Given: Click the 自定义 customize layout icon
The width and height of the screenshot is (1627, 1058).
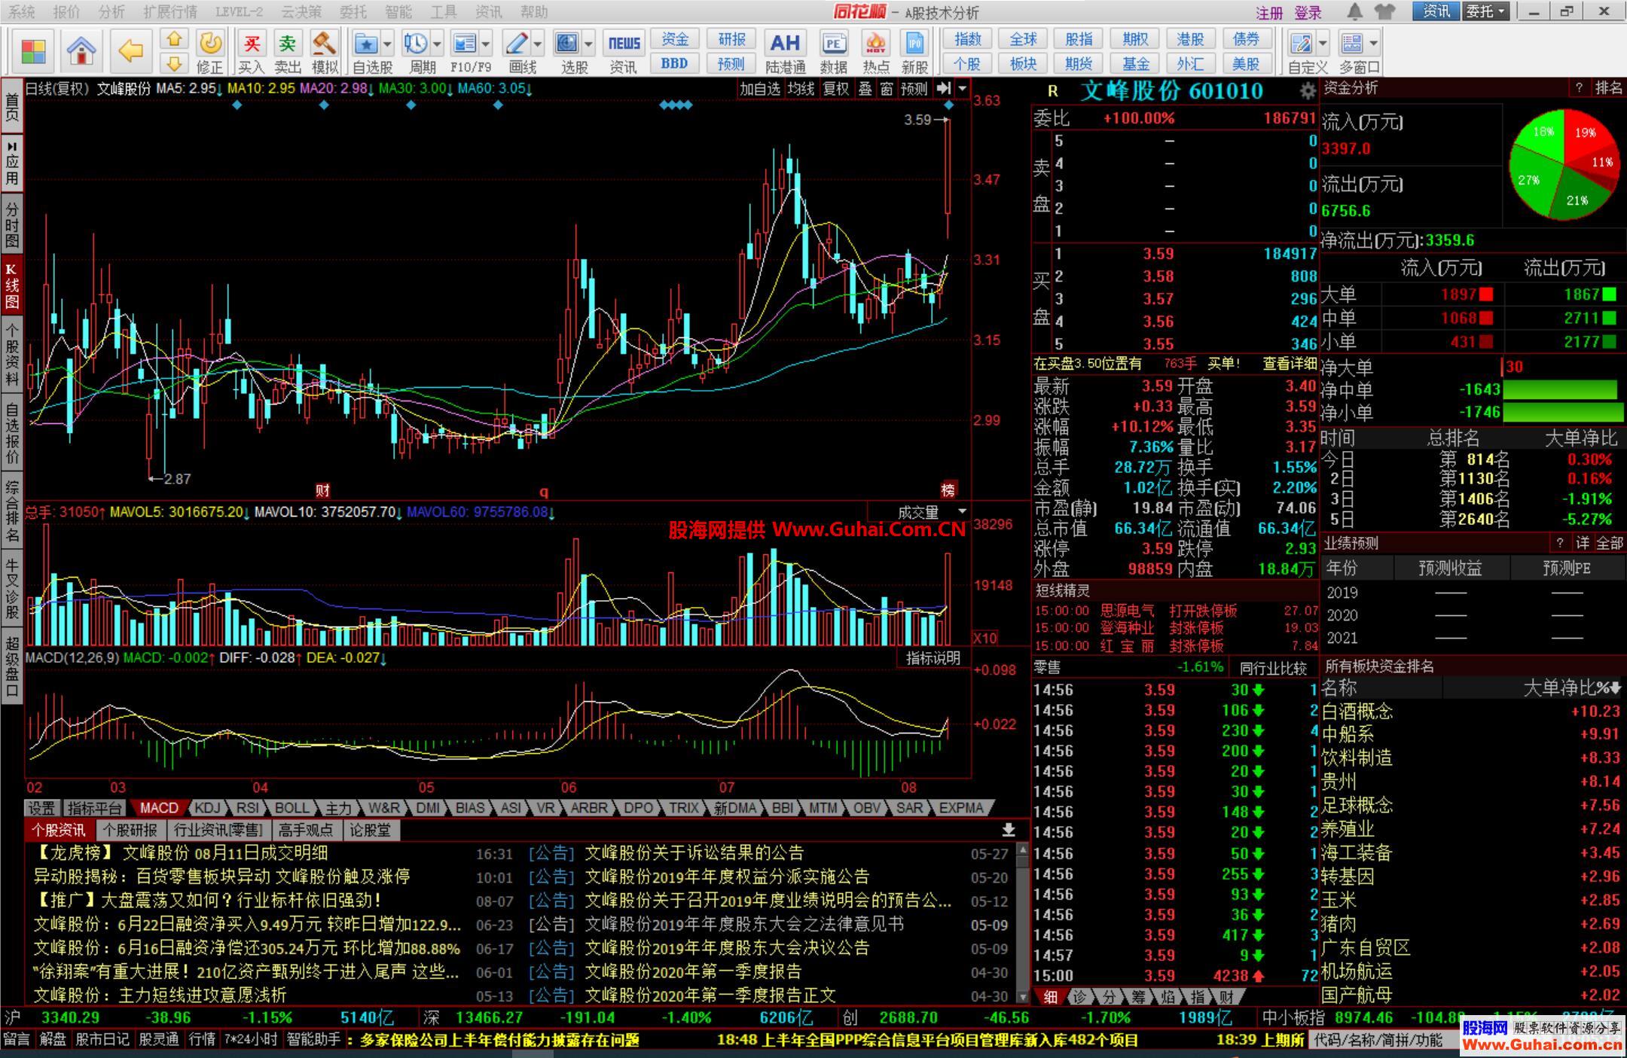Looking at the screenshot, I should 1300,43.
